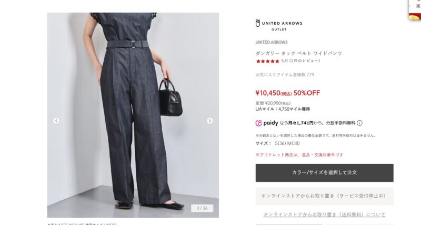This screenshot has width=421, height=225.
Task: Click the 50%OFF discount label
Action: click(x=307, y=93)
